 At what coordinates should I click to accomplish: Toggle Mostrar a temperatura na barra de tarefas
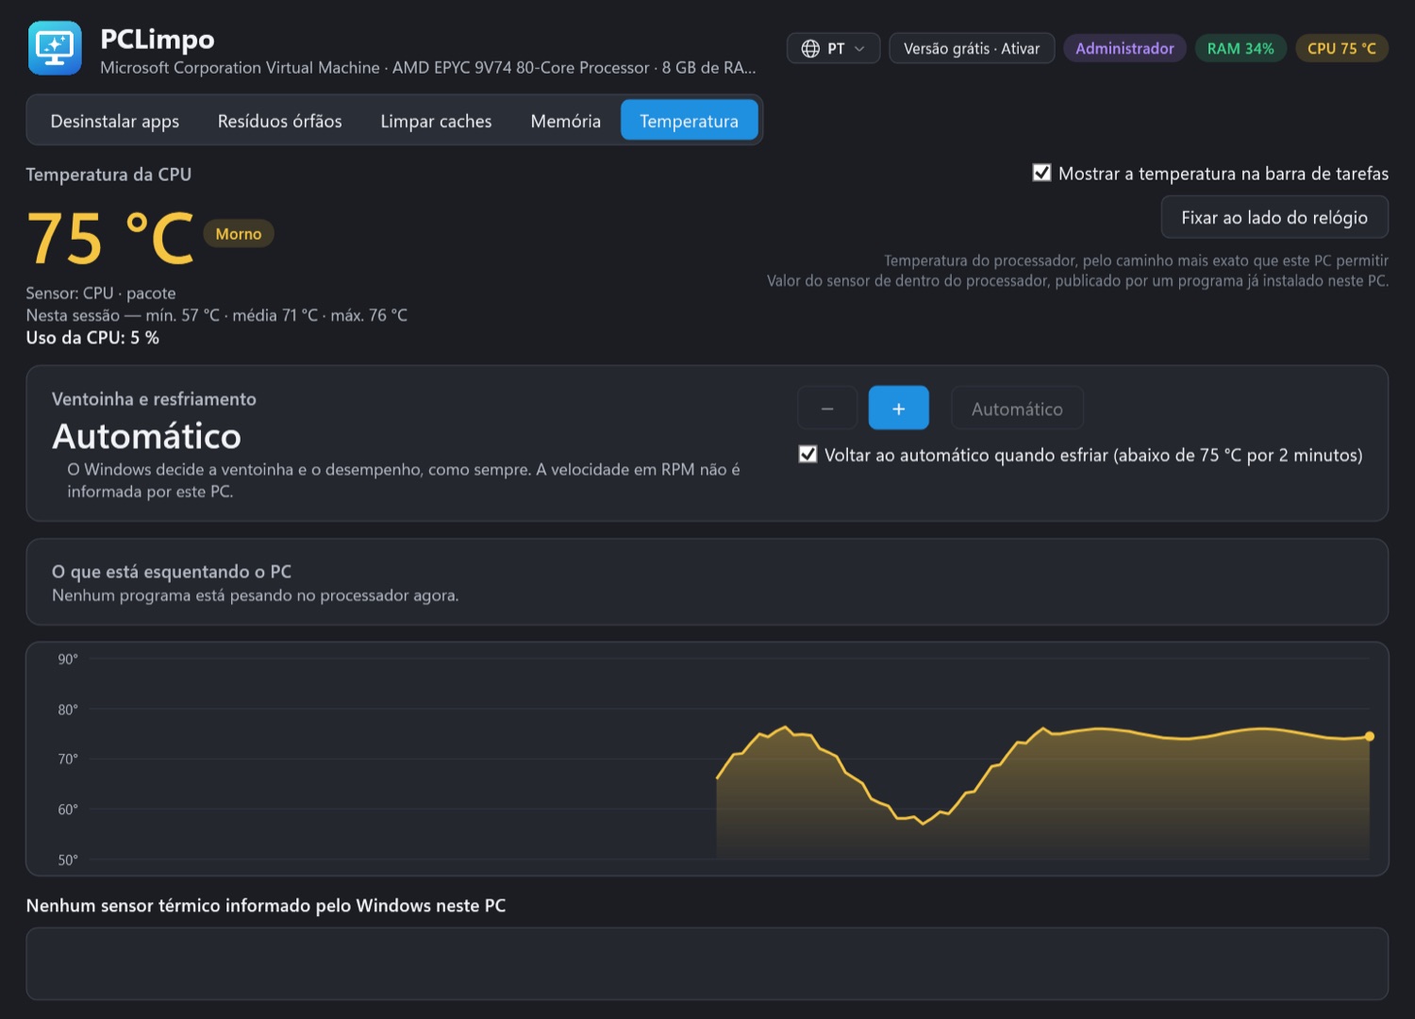[x=1041, y=173]
